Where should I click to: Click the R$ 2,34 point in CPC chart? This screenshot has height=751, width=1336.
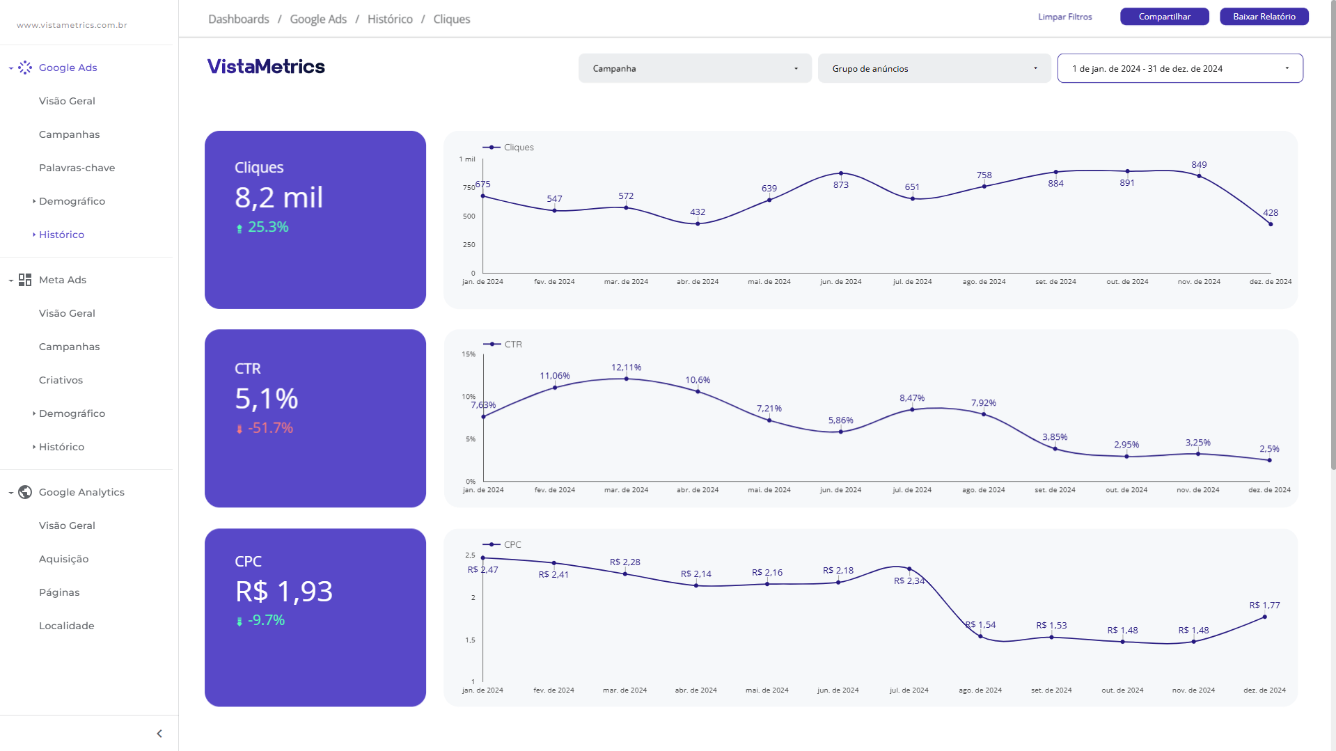(x=909, y=569)
